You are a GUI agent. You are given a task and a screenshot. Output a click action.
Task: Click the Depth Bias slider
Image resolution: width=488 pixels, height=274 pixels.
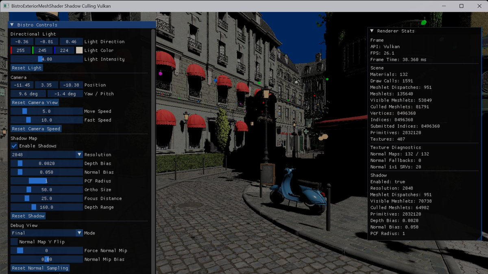[x=47, y=164]
